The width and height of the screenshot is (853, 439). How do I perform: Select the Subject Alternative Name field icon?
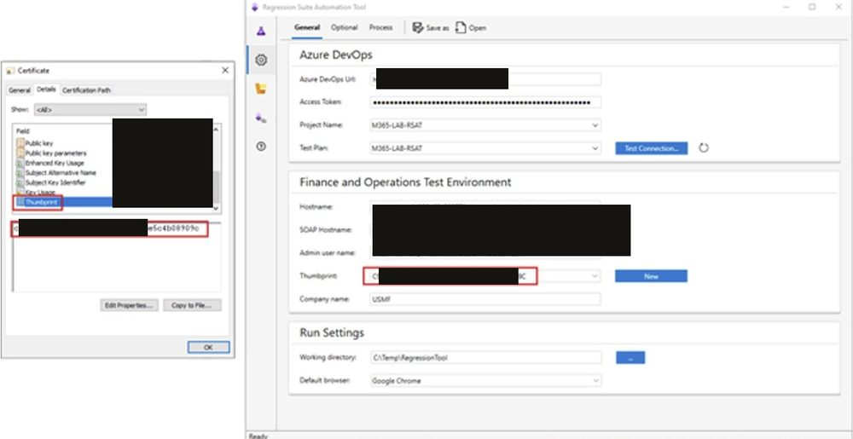(20, 173)
